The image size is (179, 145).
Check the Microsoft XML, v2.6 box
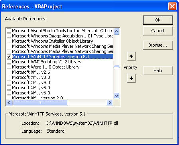pyautogui.click(x=9, y=72)
